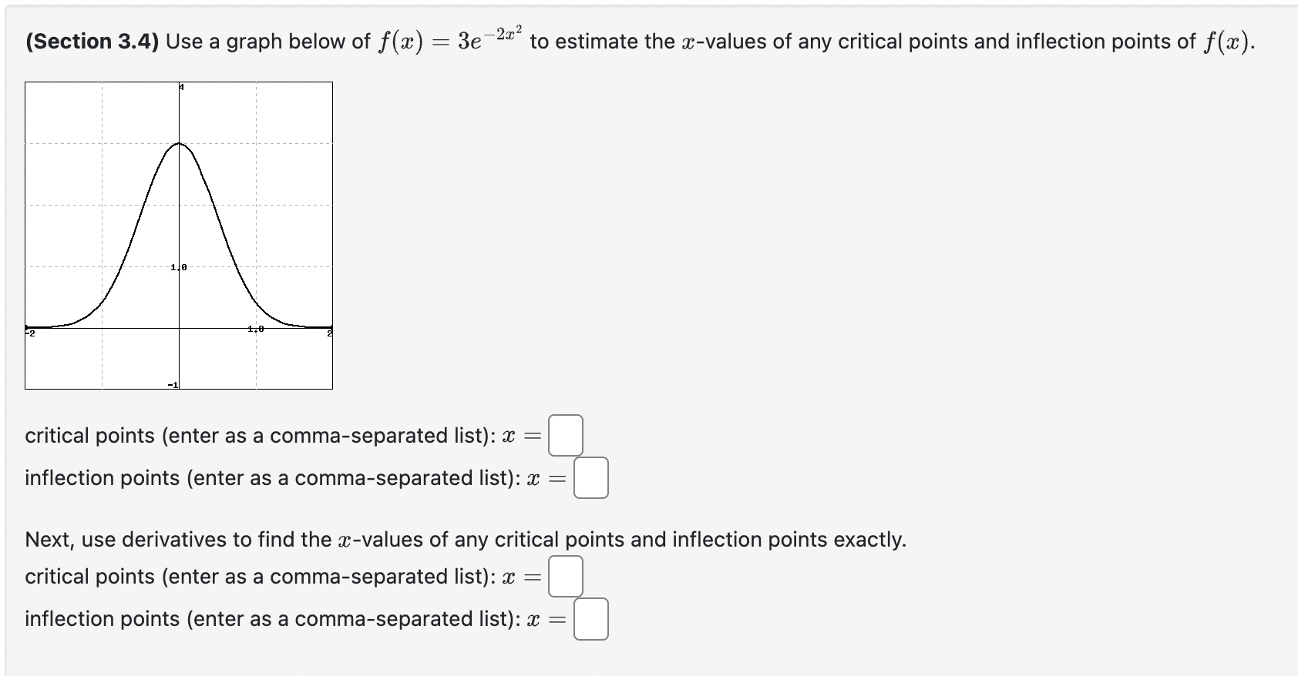Click the equals sign before the first answer box
The height and width of the screenshot is (676, 1298).
click(533, 436)
